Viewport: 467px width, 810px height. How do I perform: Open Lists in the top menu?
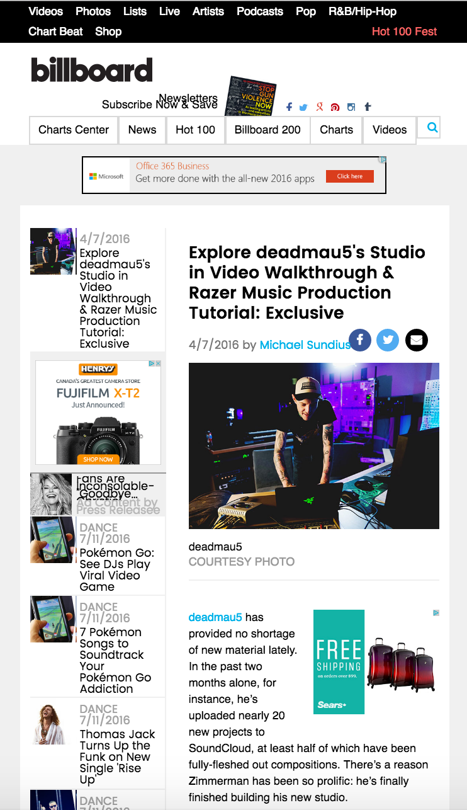point(135,11)
